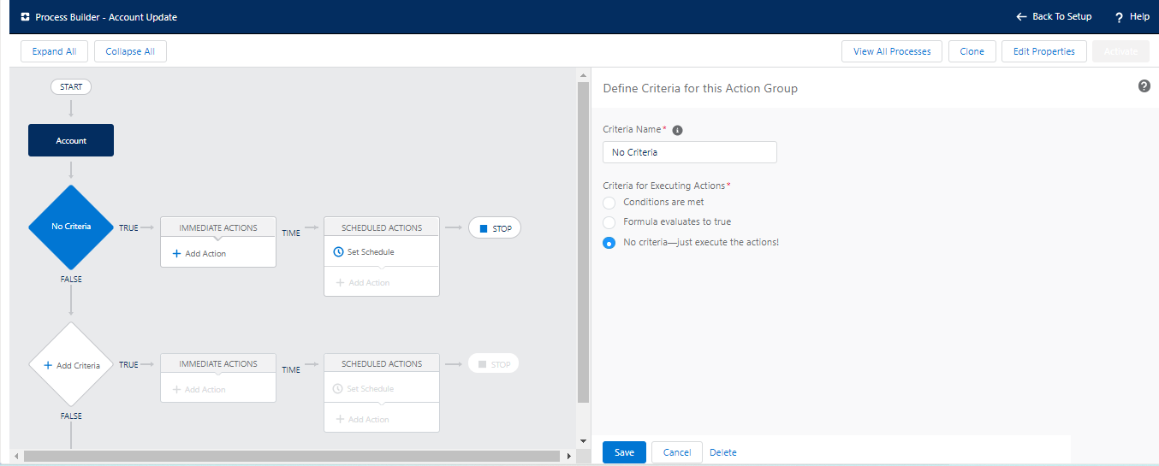Screen dimensions: 1159x466
Task: Click the Criteria Name input field
Action: click(x=690, y=152)
